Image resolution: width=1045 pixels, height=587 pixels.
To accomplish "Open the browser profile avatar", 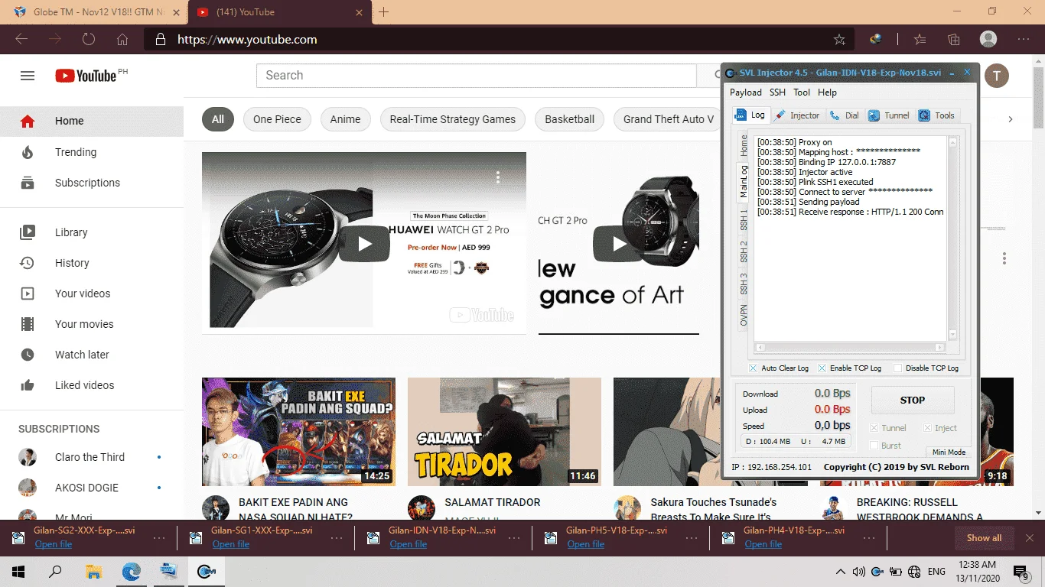I will 988,40.
